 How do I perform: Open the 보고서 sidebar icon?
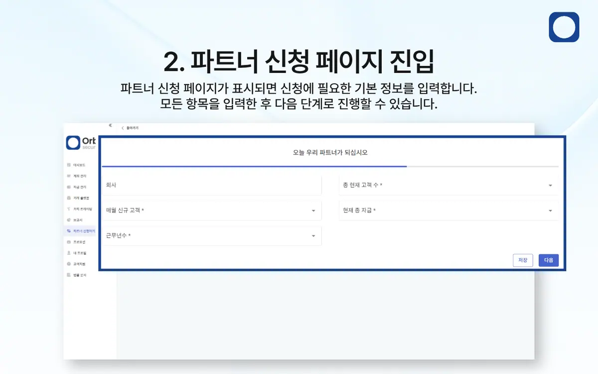(x=69, y=220)
